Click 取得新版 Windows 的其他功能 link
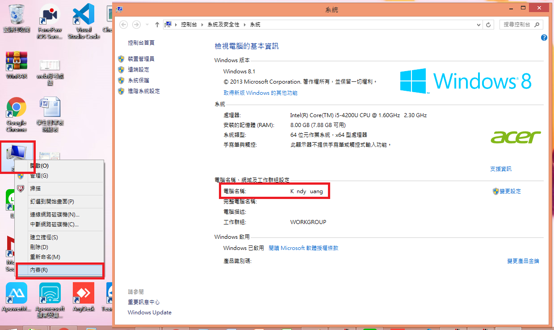Viewport: 554px width, 330px height. pyautogui.click(x=260, y=93)
